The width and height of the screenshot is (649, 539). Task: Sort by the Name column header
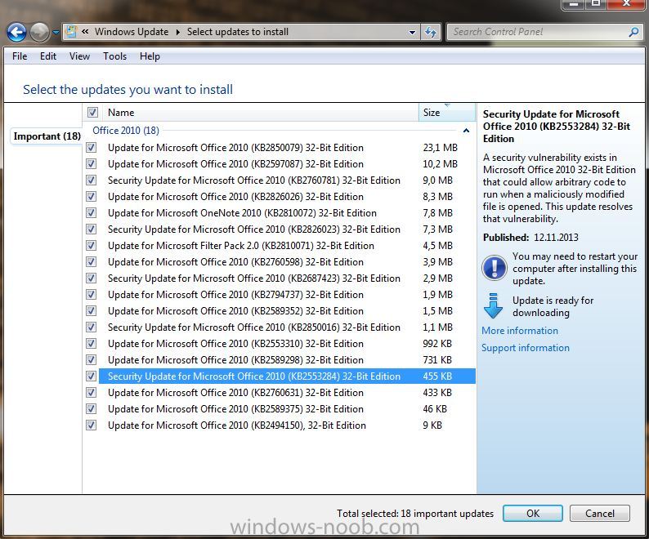(x=261, y=113)
